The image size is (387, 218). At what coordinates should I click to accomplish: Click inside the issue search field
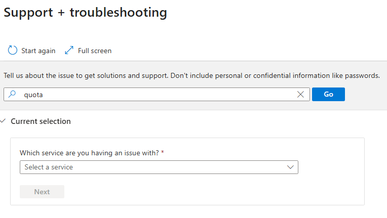click(157, 95)
